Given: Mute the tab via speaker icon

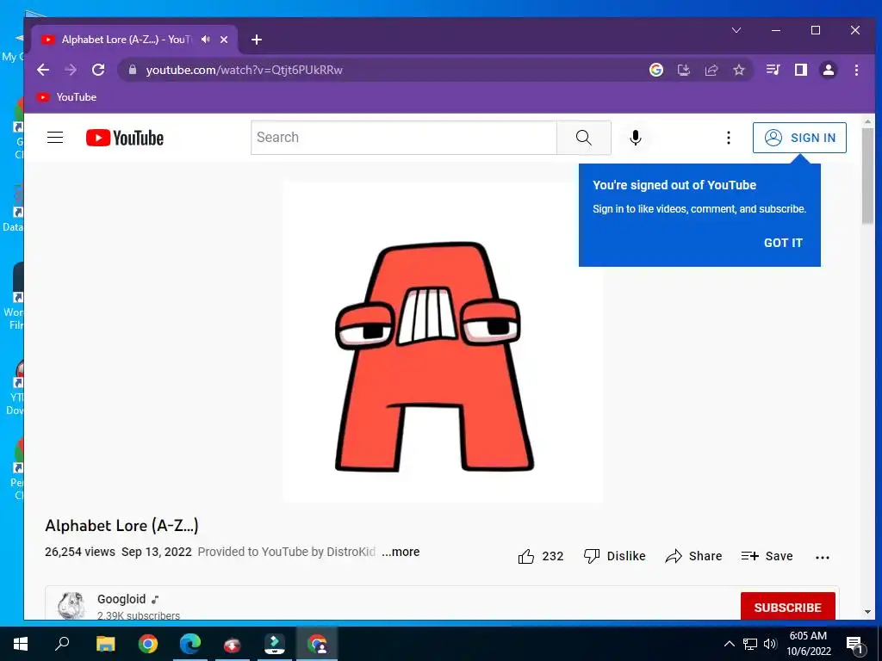Looking at the screenshot, I should click(205, 40).
